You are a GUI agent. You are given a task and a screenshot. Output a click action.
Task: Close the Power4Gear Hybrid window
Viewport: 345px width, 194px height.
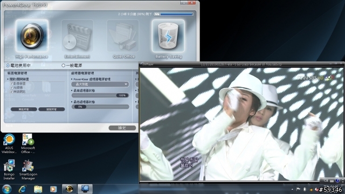tap(192, 2)
